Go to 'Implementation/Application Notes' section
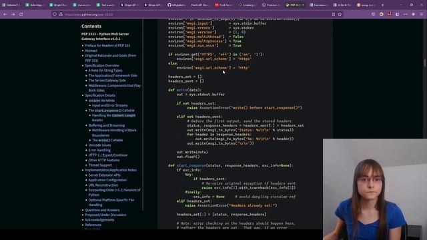 pyautogui.click(x=111, y=170)
